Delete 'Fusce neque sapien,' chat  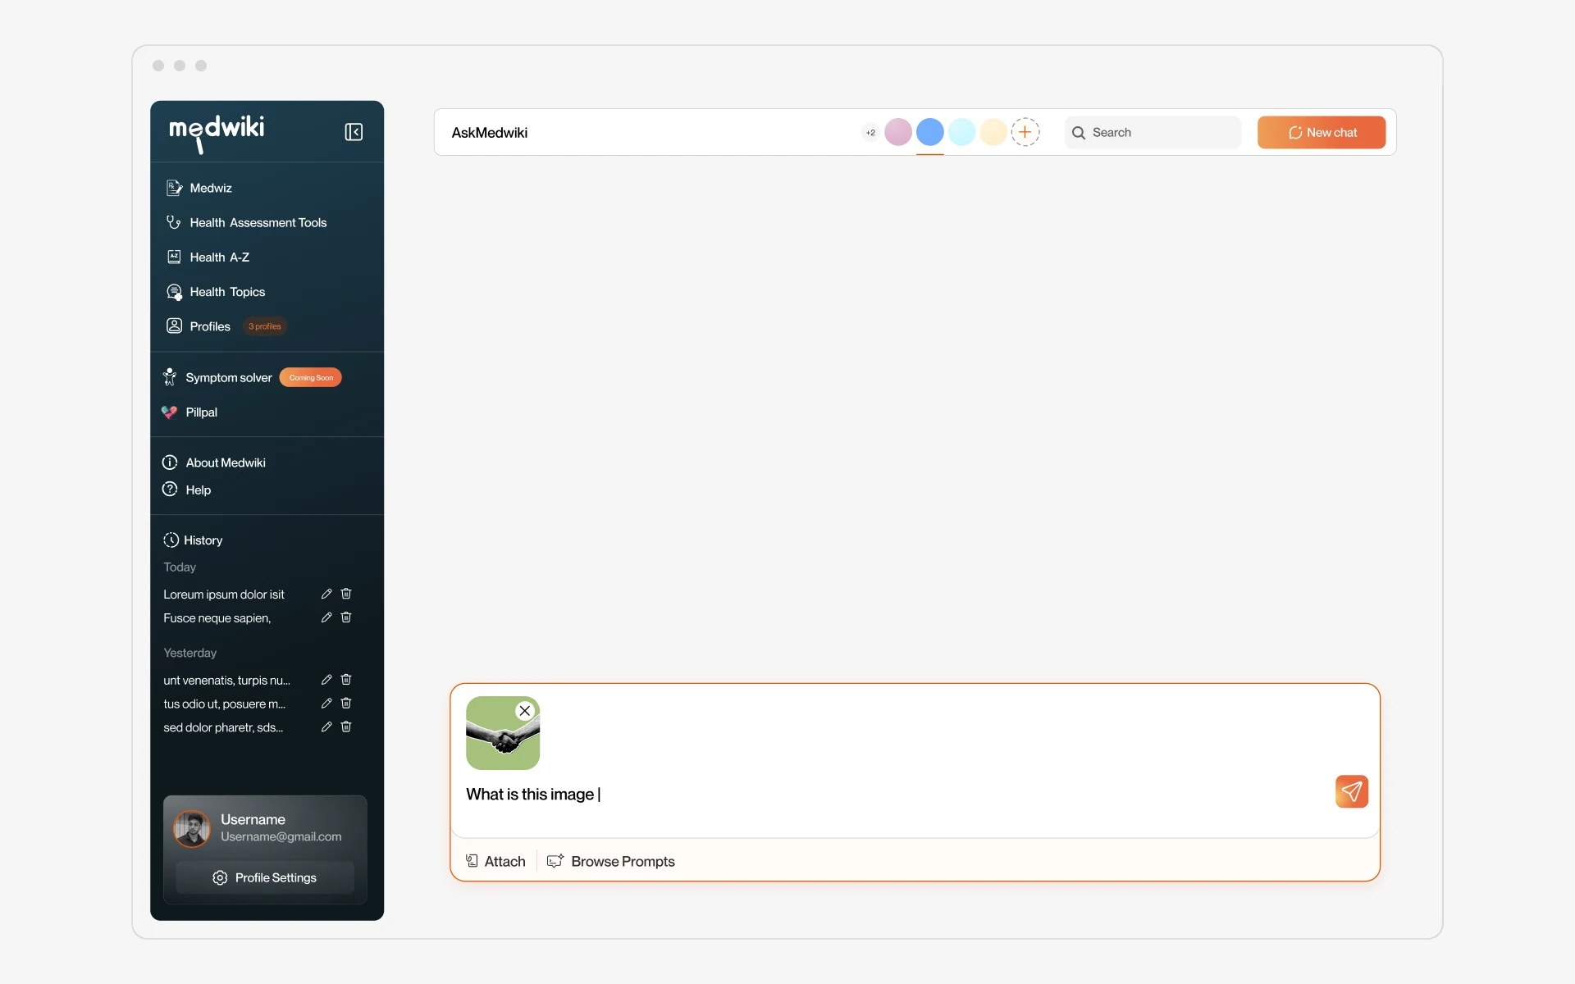click(346, 617)
